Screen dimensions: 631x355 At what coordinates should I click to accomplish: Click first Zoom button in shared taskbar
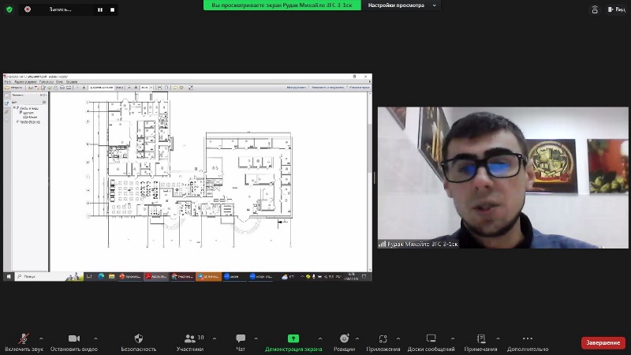pyautogui.click(x=234, y=277)
